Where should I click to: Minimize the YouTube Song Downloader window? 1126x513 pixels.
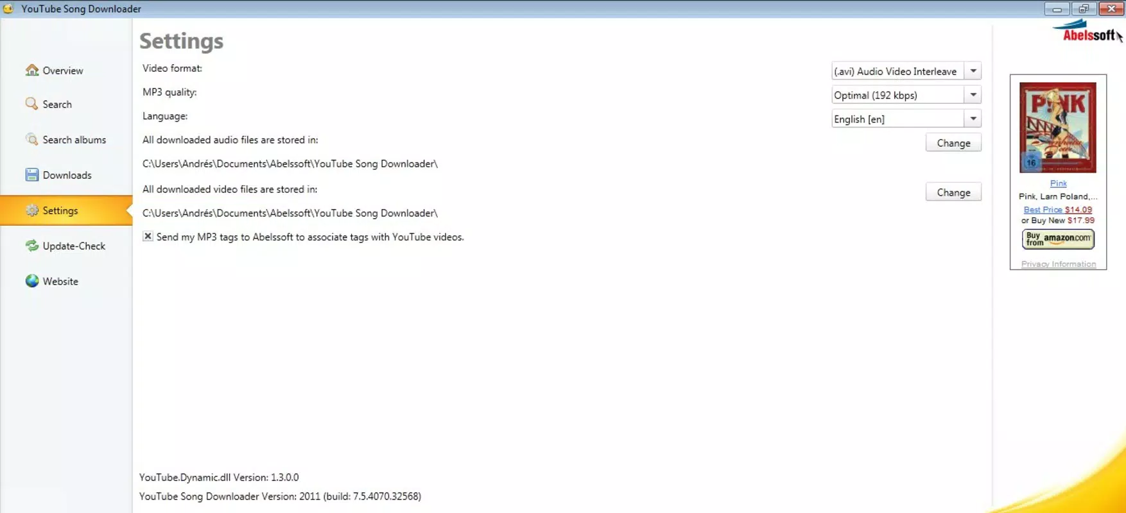[1057, 9]
